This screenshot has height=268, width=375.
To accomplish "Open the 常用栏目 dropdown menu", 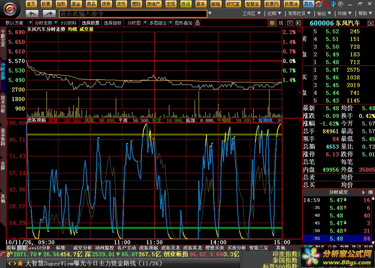I will pyautogui.click(x=299, y=14).
